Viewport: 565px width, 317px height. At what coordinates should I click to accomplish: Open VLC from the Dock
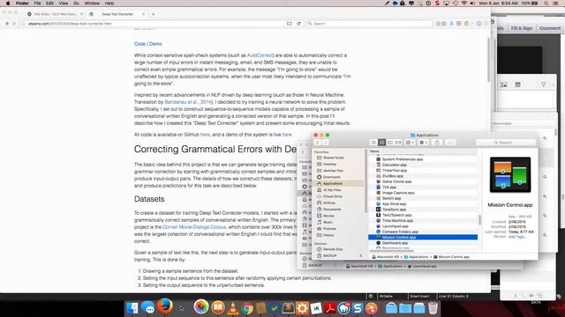(x=233, y=308)
